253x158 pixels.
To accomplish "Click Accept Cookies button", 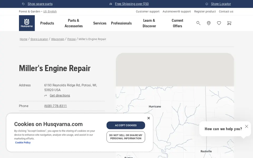I will coord(126,125).
